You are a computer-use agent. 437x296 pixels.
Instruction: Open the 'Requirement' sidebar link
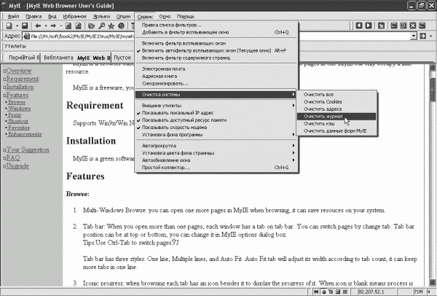[x=23, y=79]
